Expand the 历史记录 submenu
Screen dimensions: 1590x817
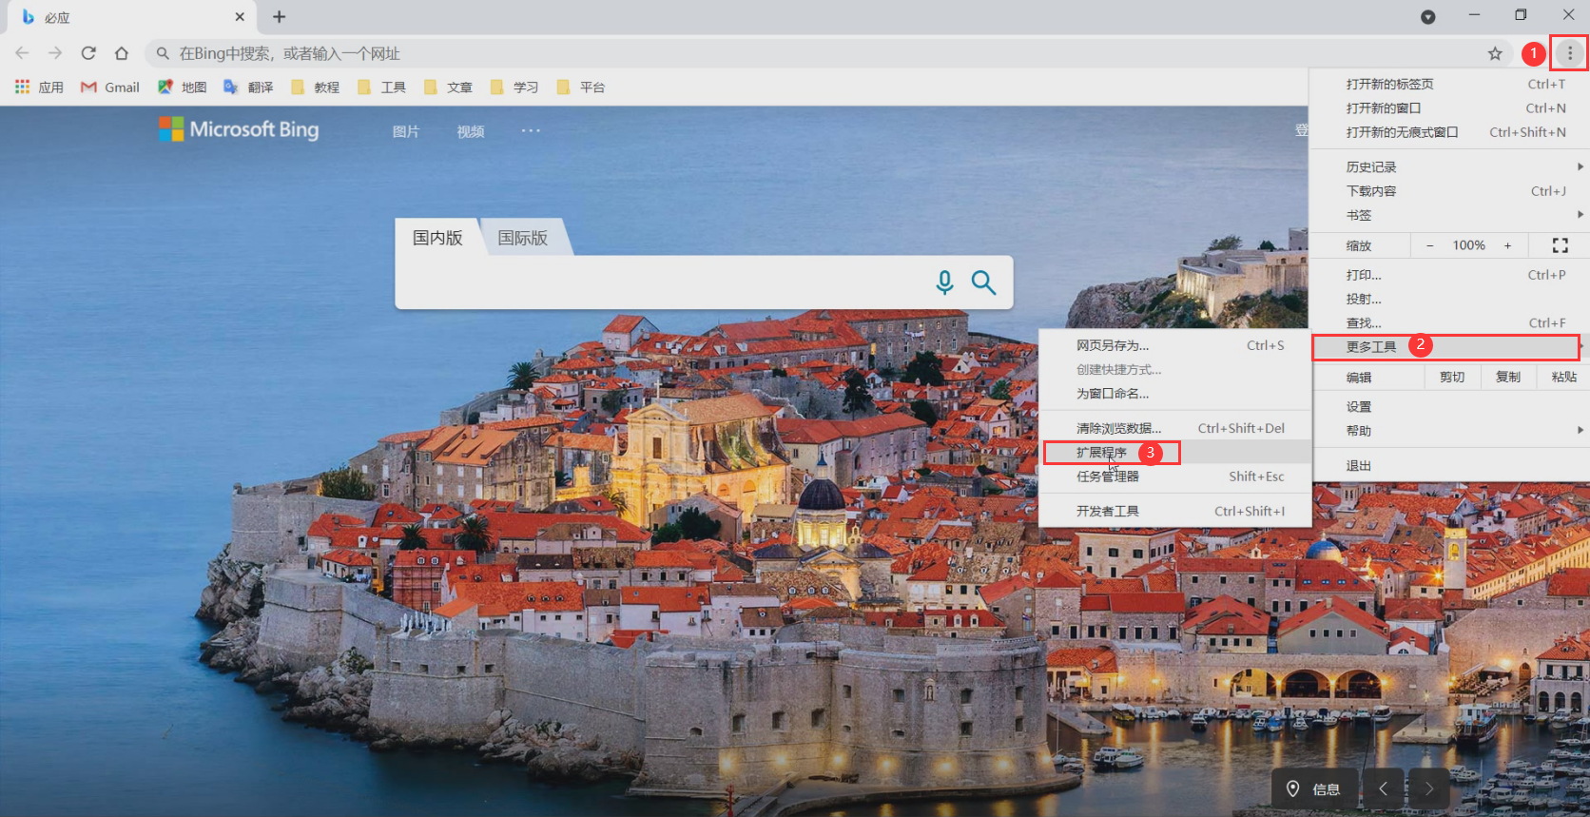coord(1447,166)
